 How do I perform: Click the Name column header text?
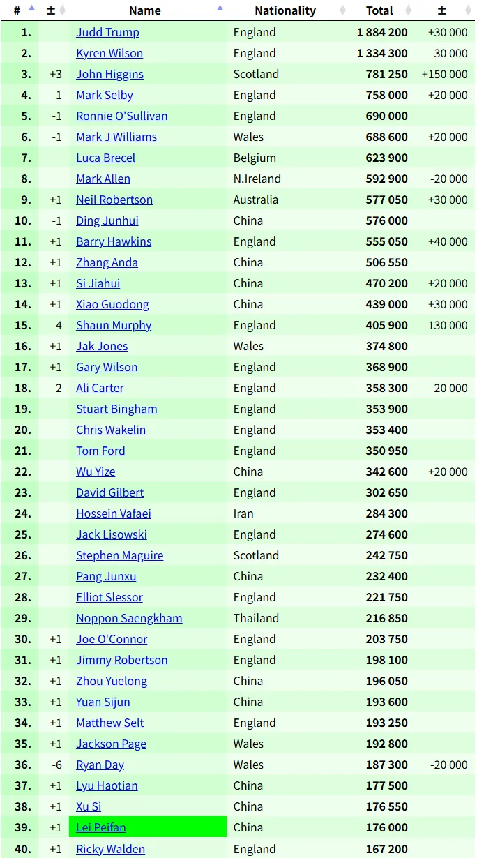click(145, 10)
